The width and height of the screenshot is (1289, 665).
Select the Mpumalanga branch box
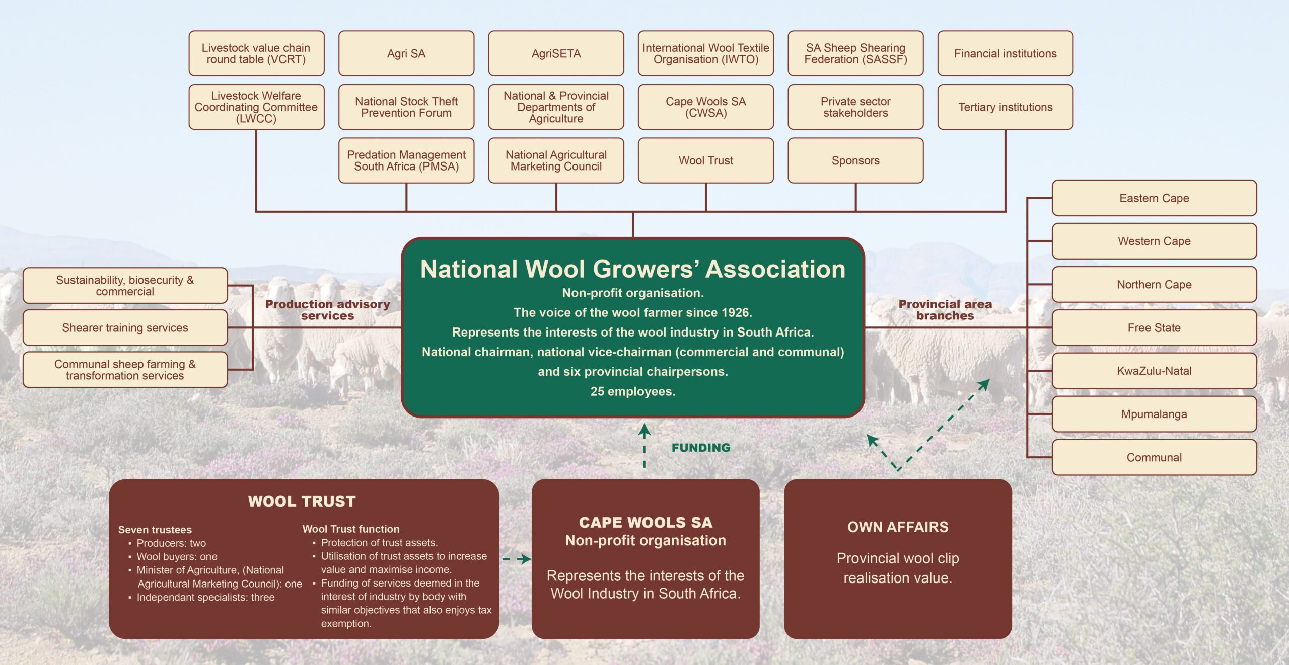click(1154, 414)
